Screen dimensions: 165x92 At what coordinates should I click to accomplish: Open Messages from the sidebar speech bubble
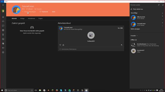(x=3, y=26)
